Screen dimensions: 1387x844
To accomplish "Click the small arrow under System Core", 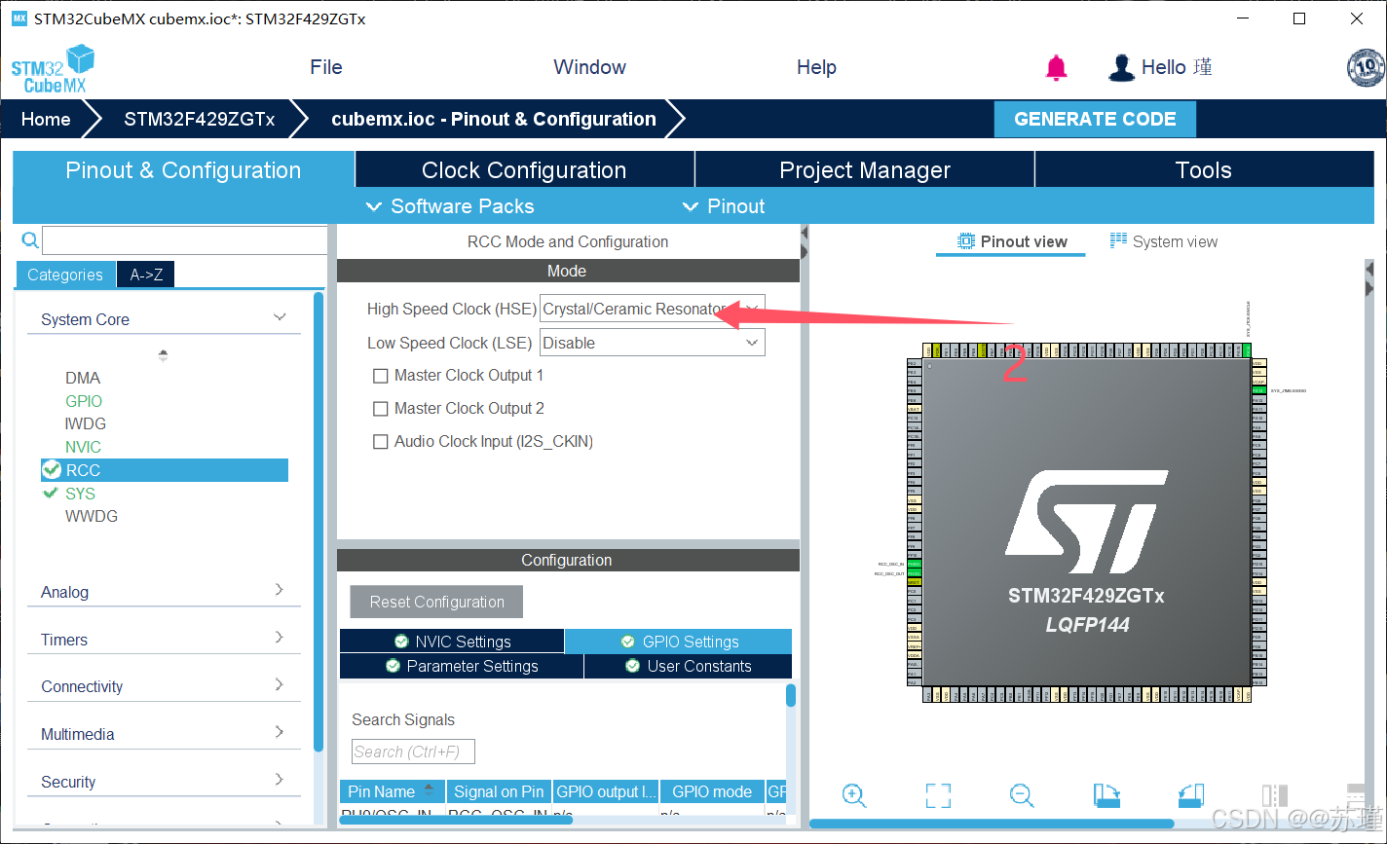I will click(163, 355).
